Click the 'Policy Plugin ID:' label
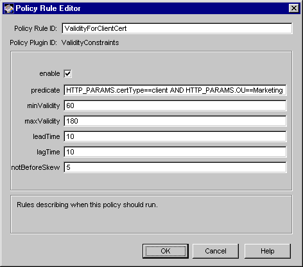The width and height of the screenshot is (303, 267). point(33,42)
